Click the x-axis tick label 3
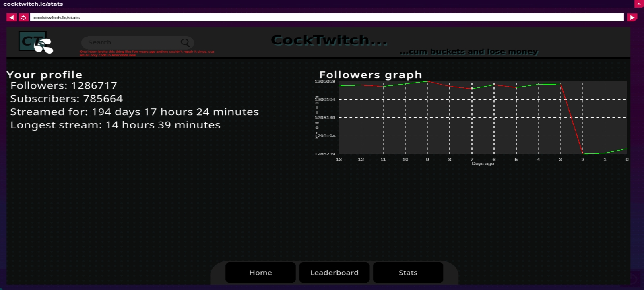 [561, 159]
